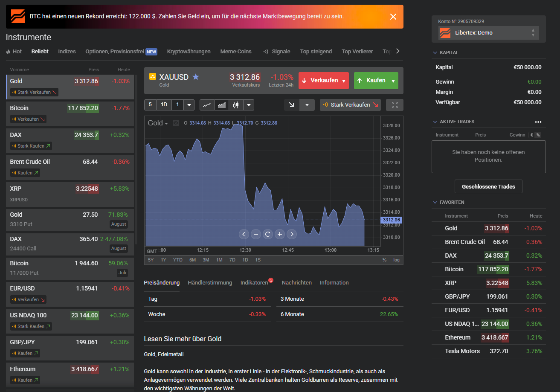Viewport: 560px width, 392px height.
Task: Click EUR/USD Verkaufen signal badge
Action: 28,299
